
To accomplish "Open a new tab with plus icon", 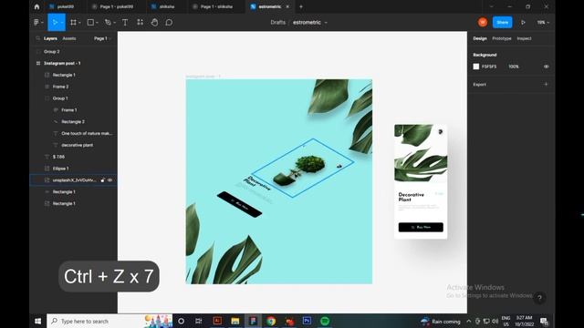I will [301, 6].
